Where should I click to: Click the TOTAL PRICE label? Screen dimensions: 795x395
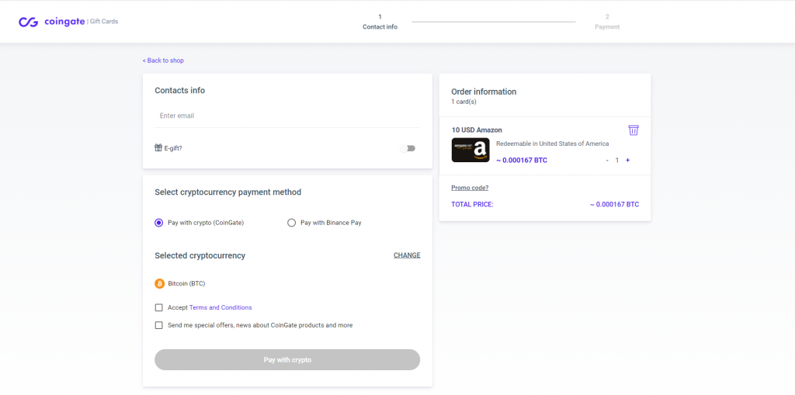pyautogui.click(x=472, y=204)
